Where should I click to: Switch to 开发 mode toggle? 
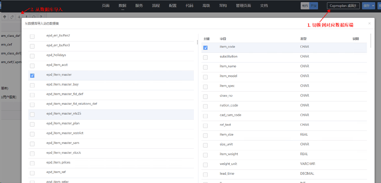[x=313, y=6]
